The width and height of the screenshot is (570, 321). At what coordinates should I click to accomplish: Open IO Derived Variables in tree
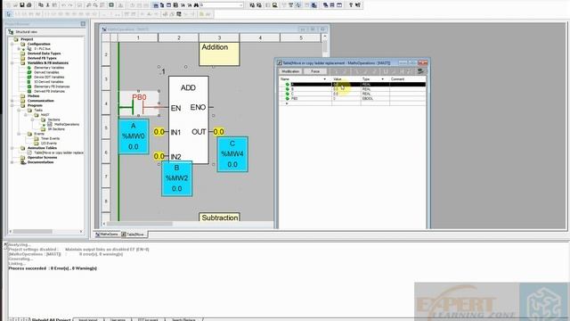49,82
